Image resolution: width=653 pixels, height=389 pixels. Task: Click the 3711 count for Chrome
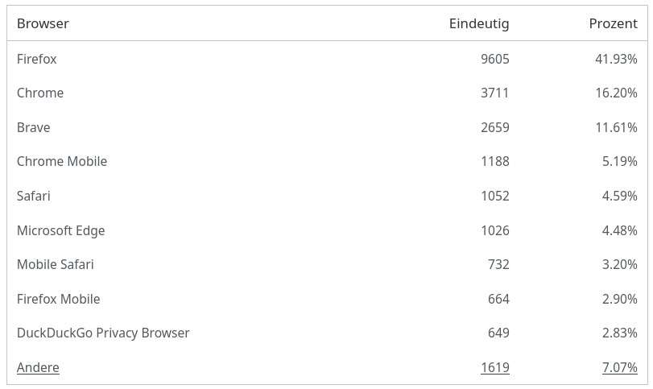pyautogui.click(x=494, y=93)
